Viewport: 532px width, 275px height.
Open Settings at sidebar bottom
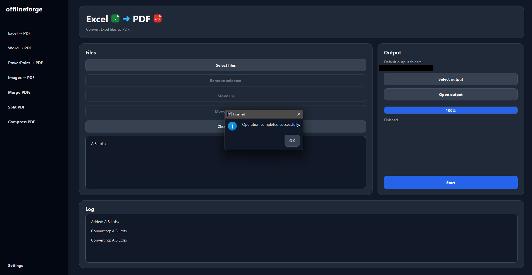(x=16, y=266)
